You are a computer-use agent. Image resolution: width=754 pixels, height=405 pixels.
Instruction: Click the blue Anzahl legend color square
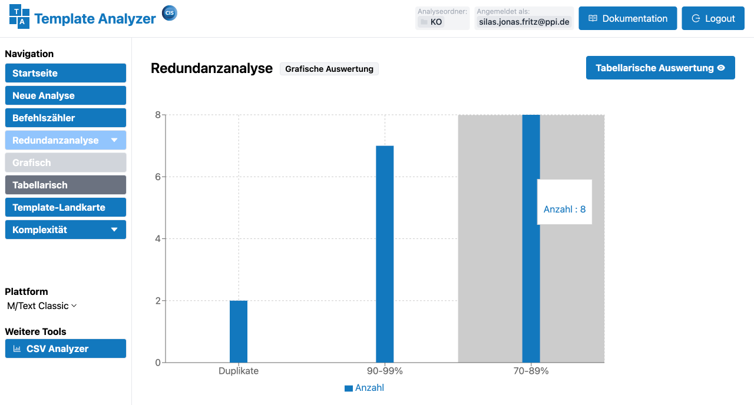(349, 389)
